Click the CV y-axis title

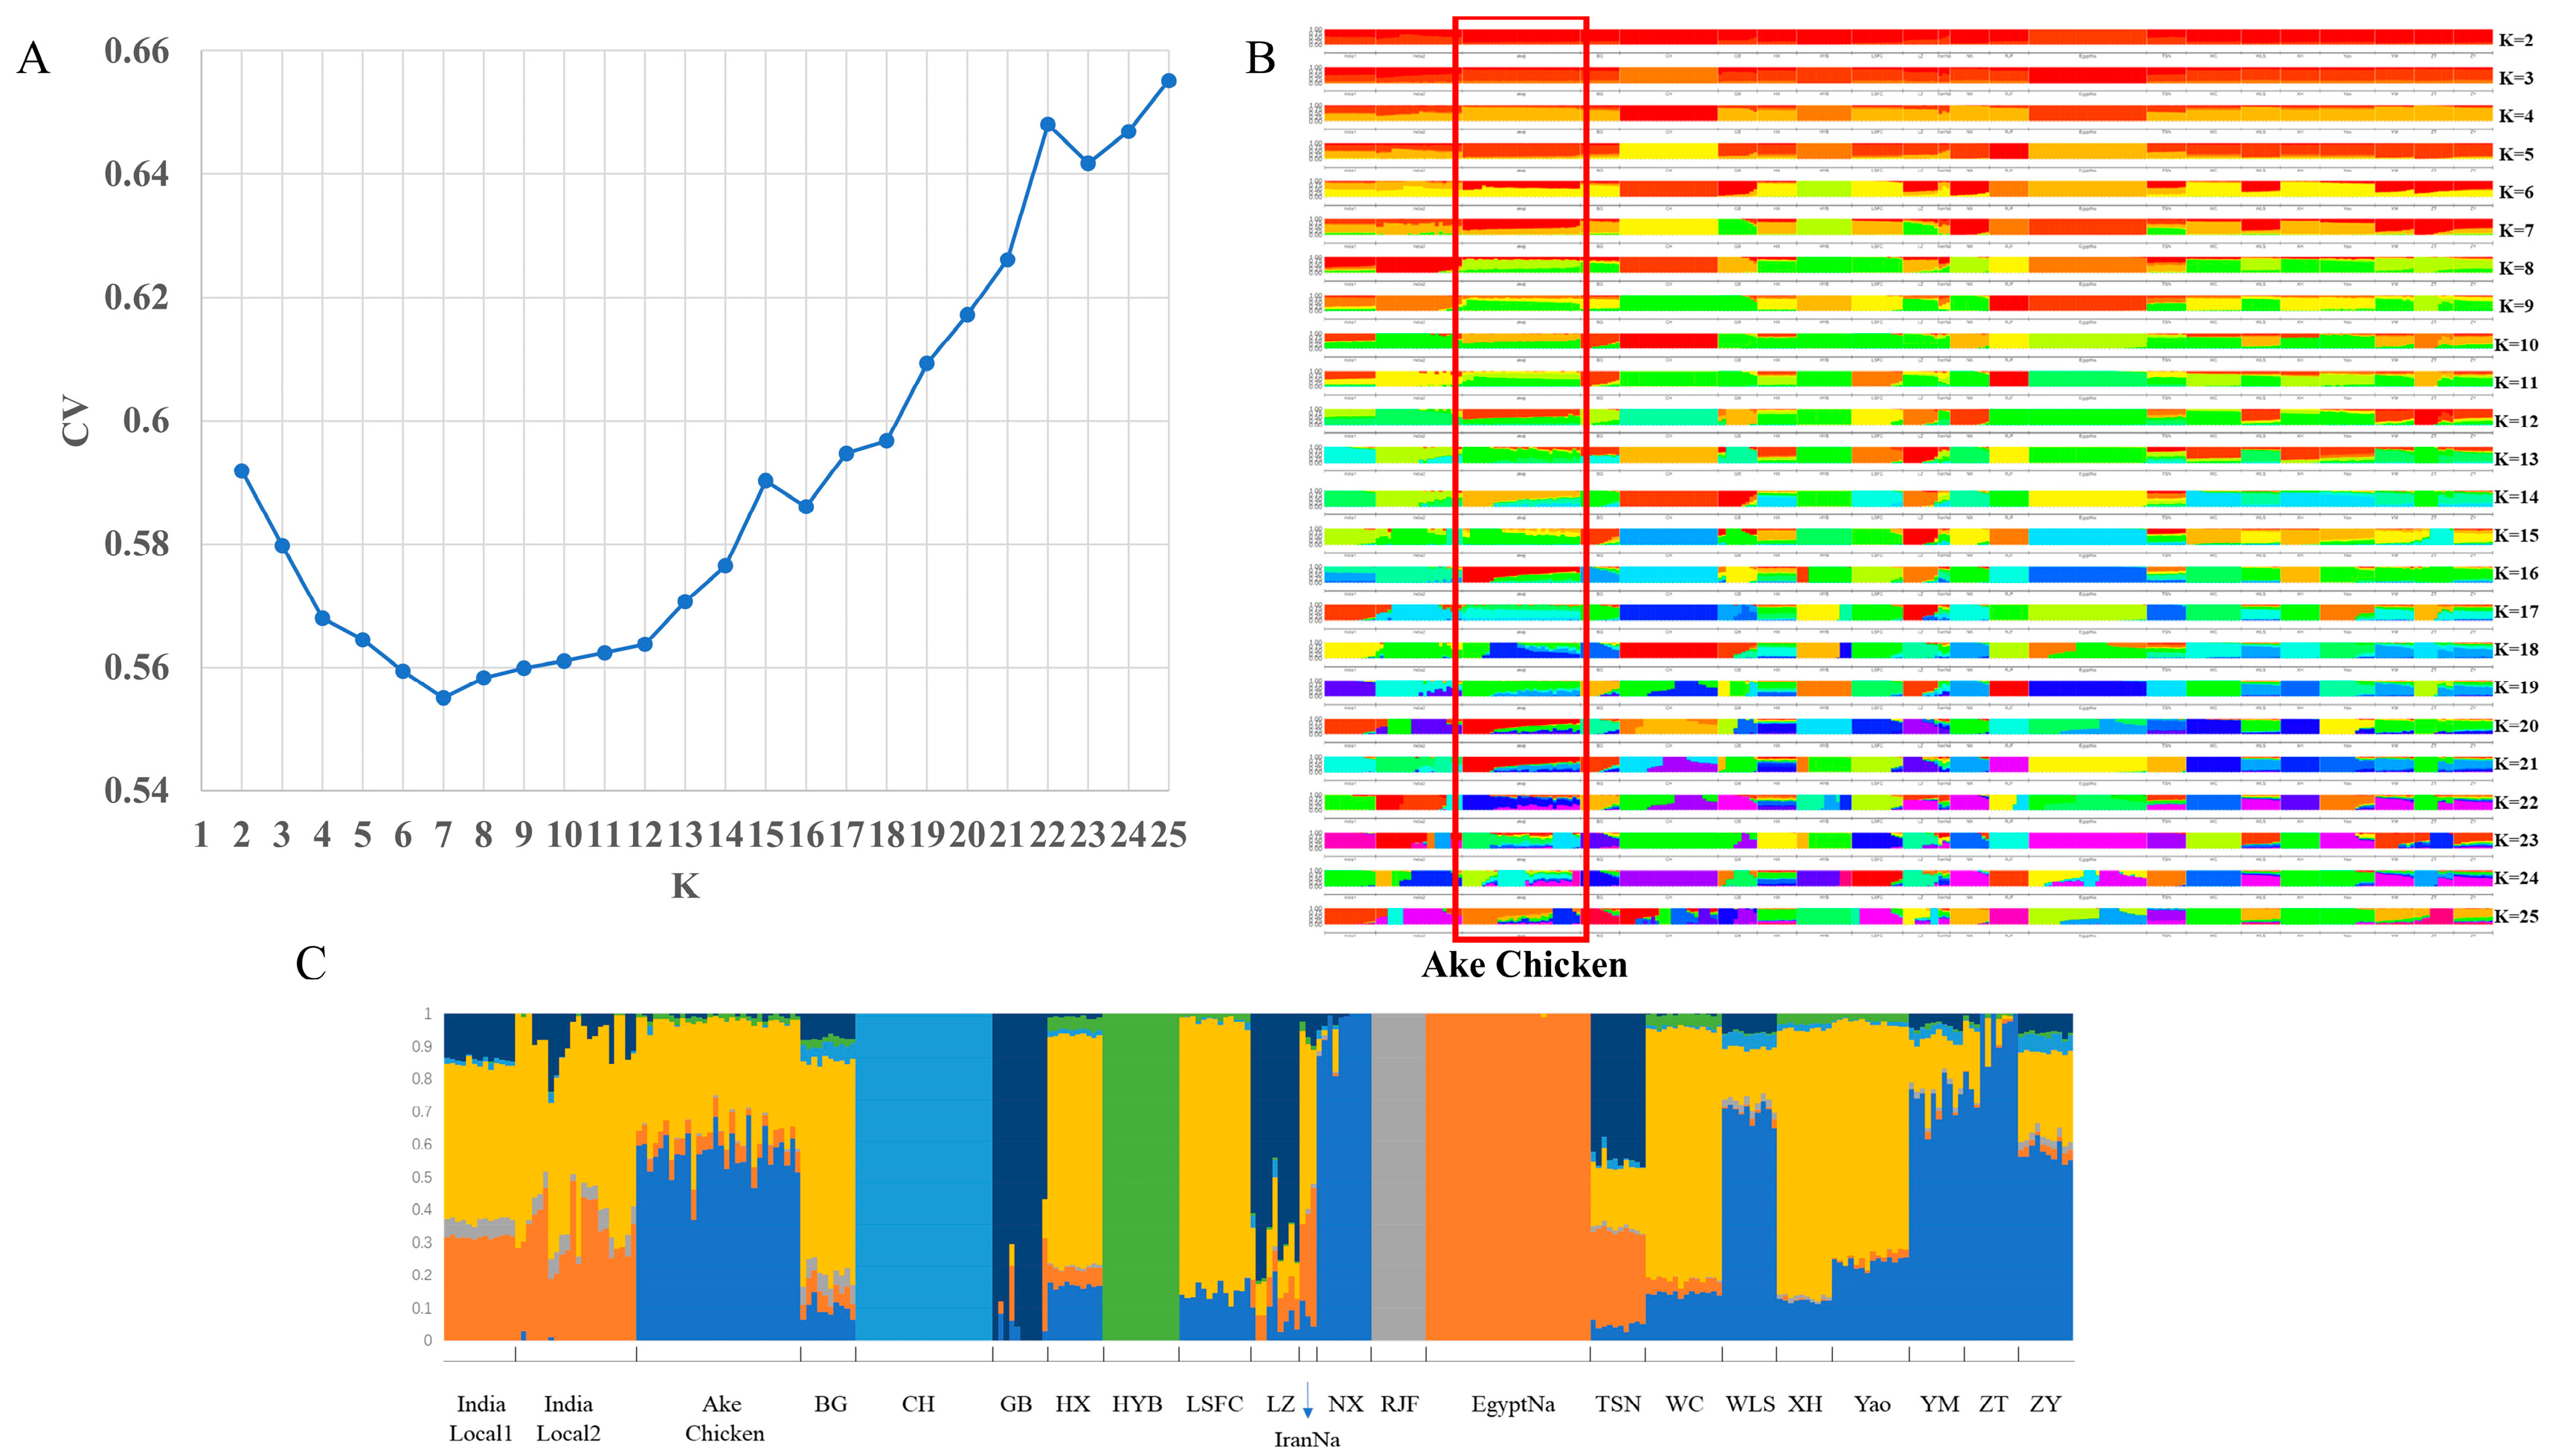point(76,421)
